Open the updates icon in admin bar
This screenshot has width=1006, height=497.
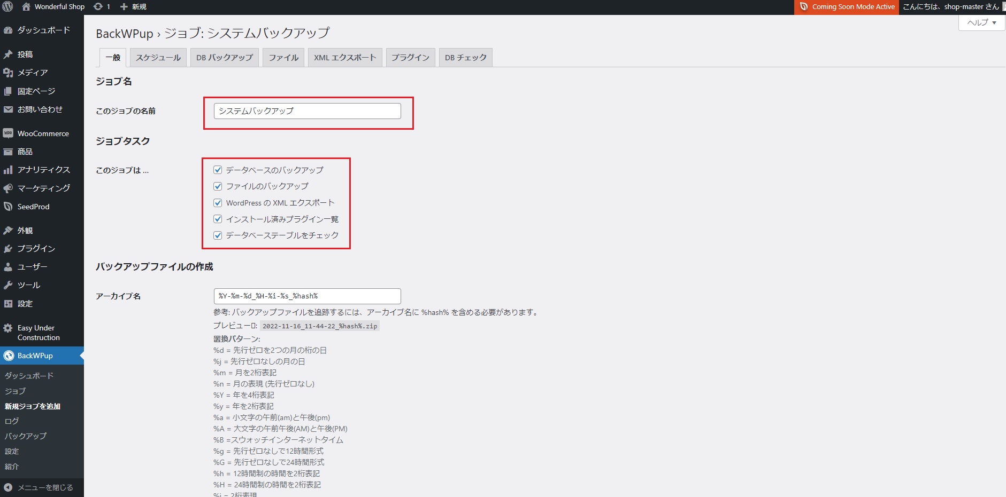(x=98, y=6)
